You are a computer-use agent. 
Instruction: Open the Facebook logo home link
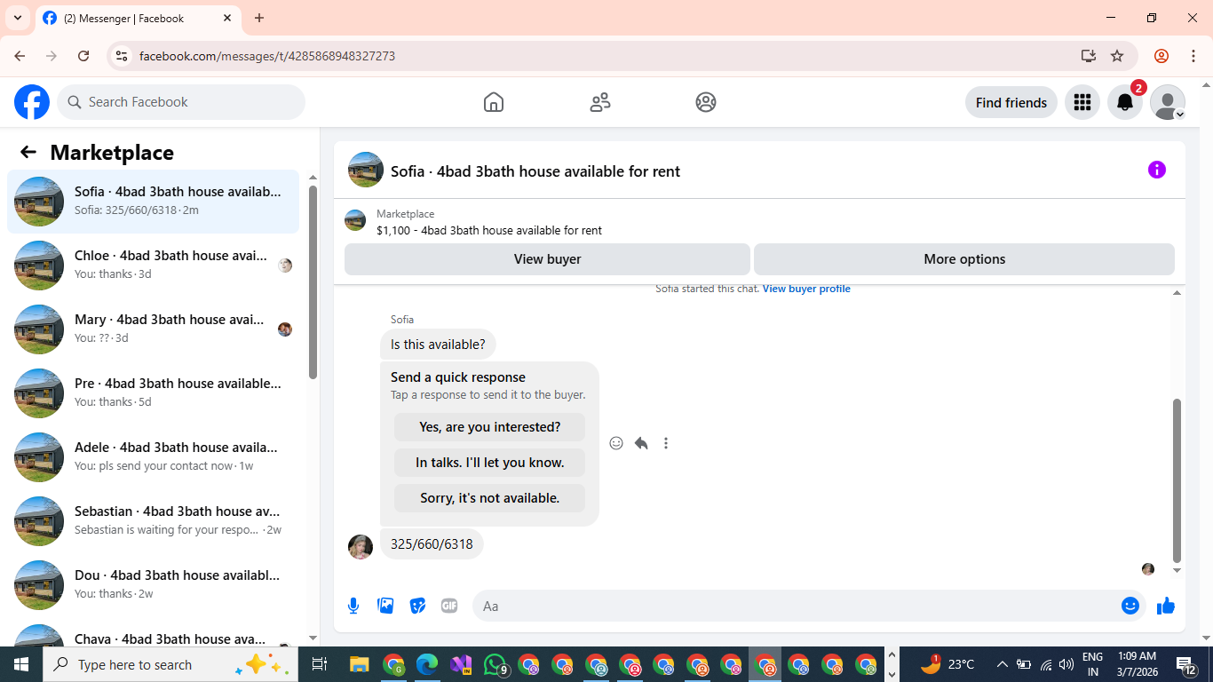(x=32, y=102)
